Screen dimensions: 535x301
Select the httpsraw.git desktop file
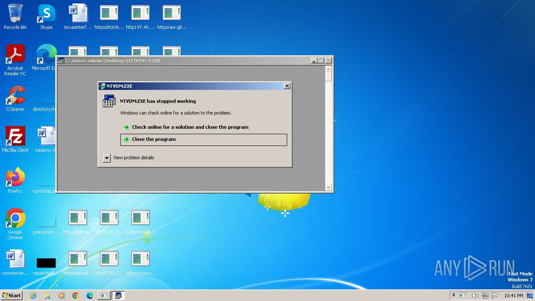[172, 17]
